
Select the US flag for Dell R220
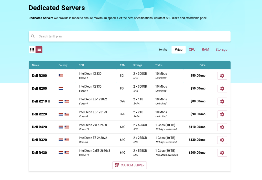click(67, 114)
